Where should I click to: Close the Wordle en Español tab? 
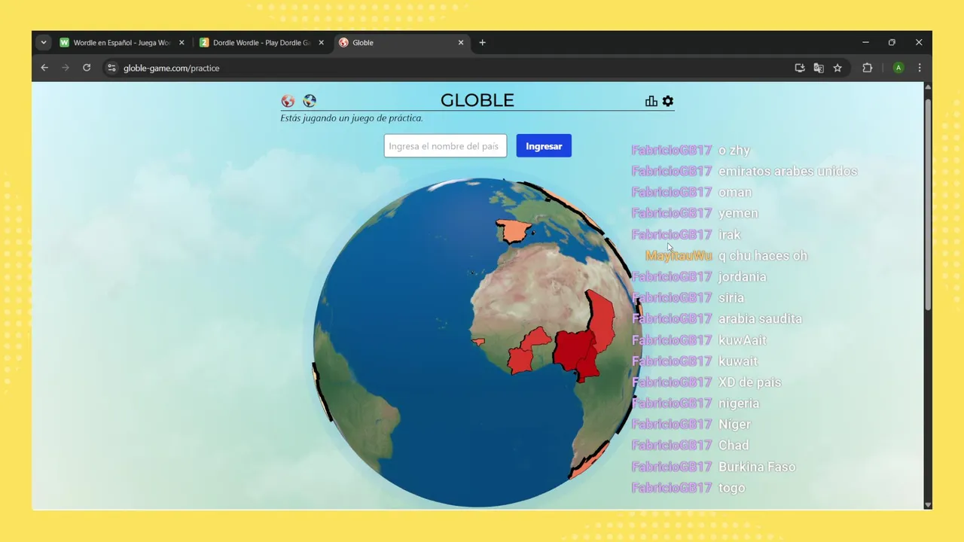(x=182, y=43)
